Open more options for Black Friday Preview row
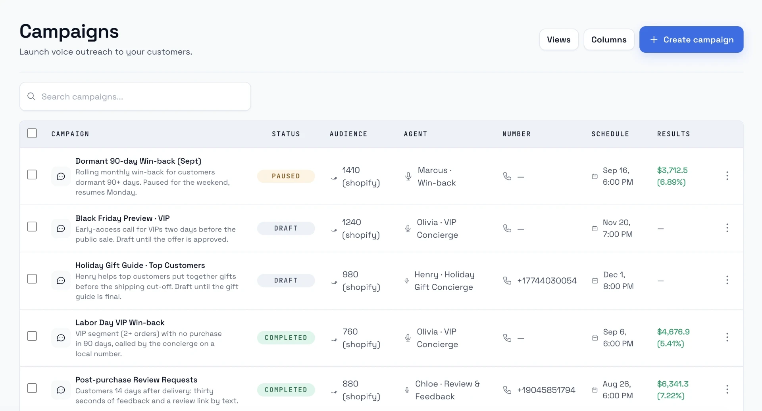Viewport: 762px width, 411px height. [x=727, y=228]
